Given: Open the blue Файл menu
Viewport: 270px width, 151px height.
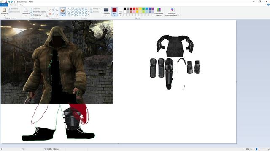Looking at the screenshot, I should (4, 5).
